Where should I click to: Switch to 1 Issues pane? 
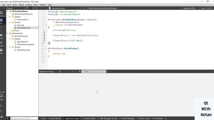coord(43,118)
